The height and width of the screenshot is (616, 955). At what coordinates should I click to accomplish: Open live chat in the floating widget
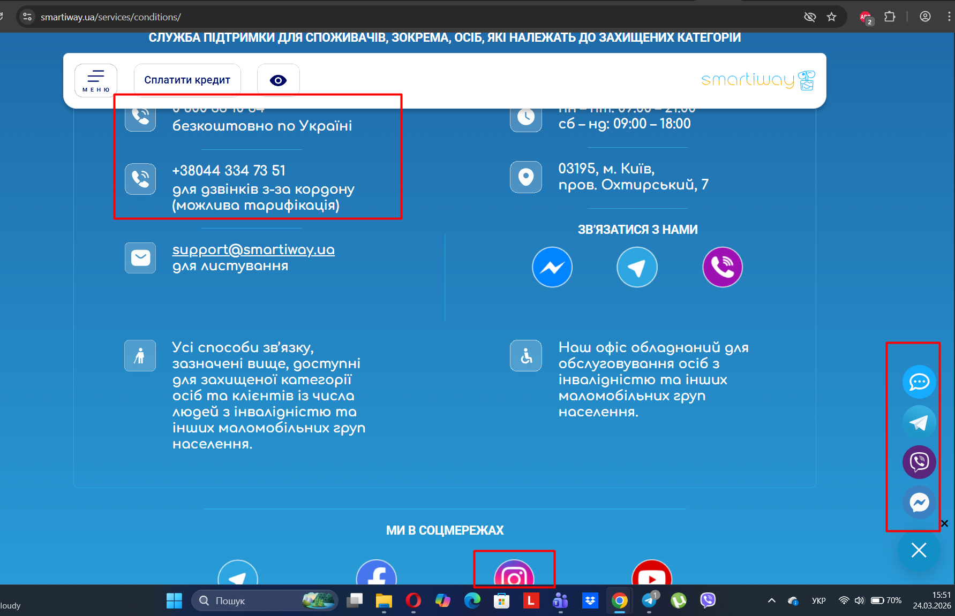(919, 382)
